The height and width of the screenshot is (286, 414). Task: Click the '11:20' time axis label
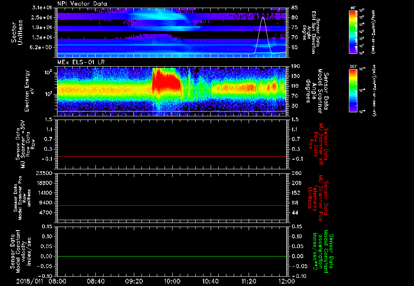click(249, 281)
